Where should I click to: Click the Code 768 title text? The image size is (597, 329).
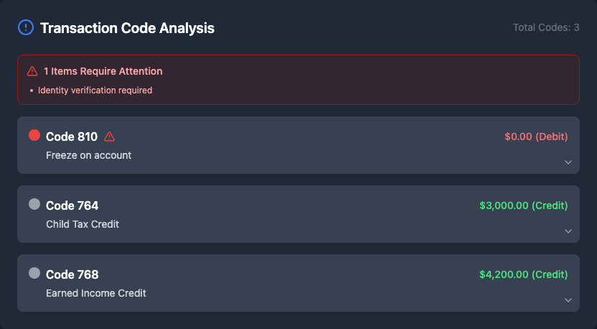click(72, 274)
